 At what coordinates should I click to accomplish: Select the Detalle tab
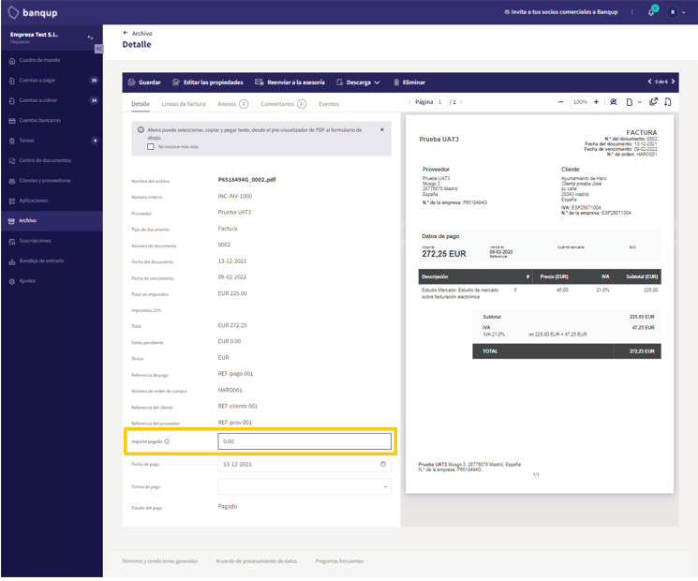[x=141, y=104]
